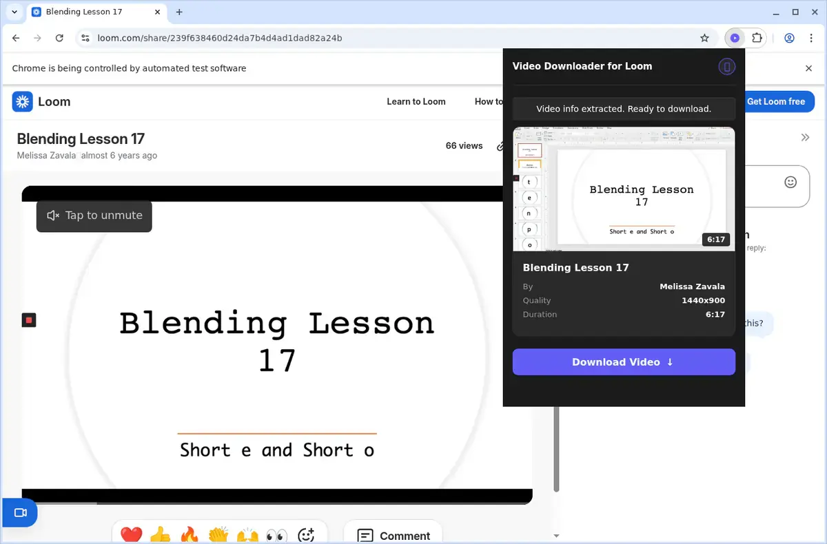Go back to the previous page
Viewport: 827px width, 544px height.
[17, 39]
